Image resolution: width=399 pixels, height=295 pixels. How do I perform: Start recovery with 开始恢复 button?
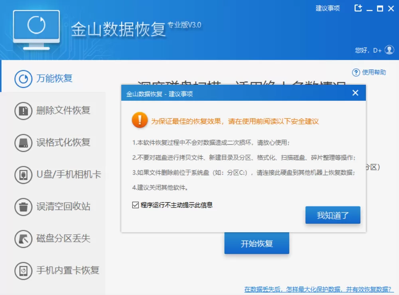click(257, 243)
